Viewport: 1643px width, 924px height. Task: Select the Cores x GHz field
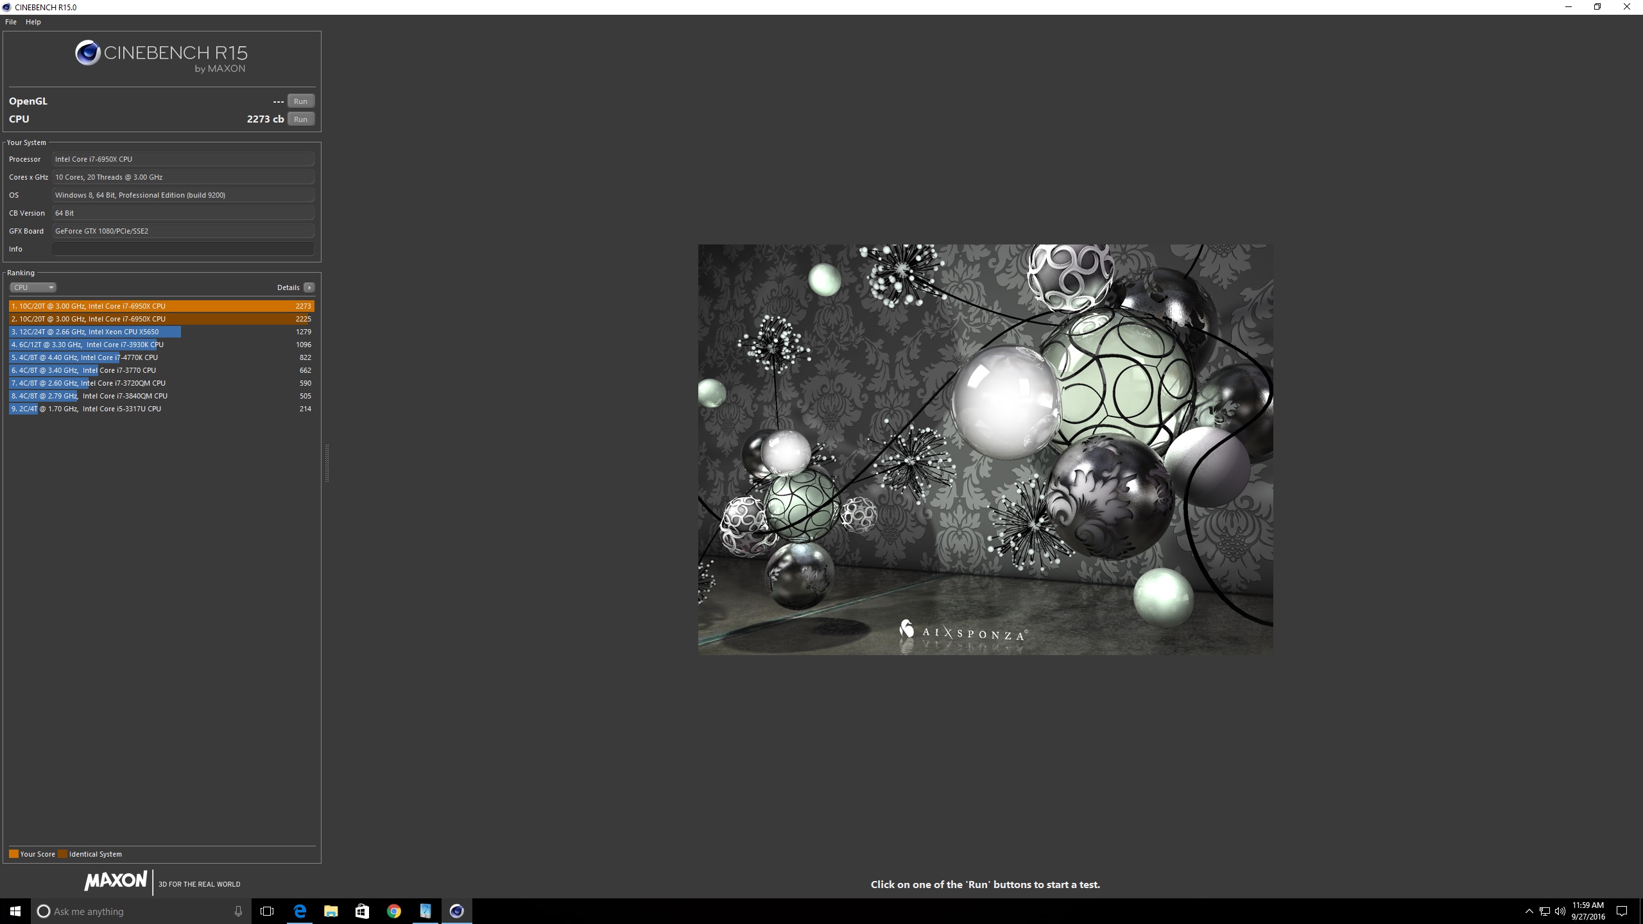tap(183, 177)
